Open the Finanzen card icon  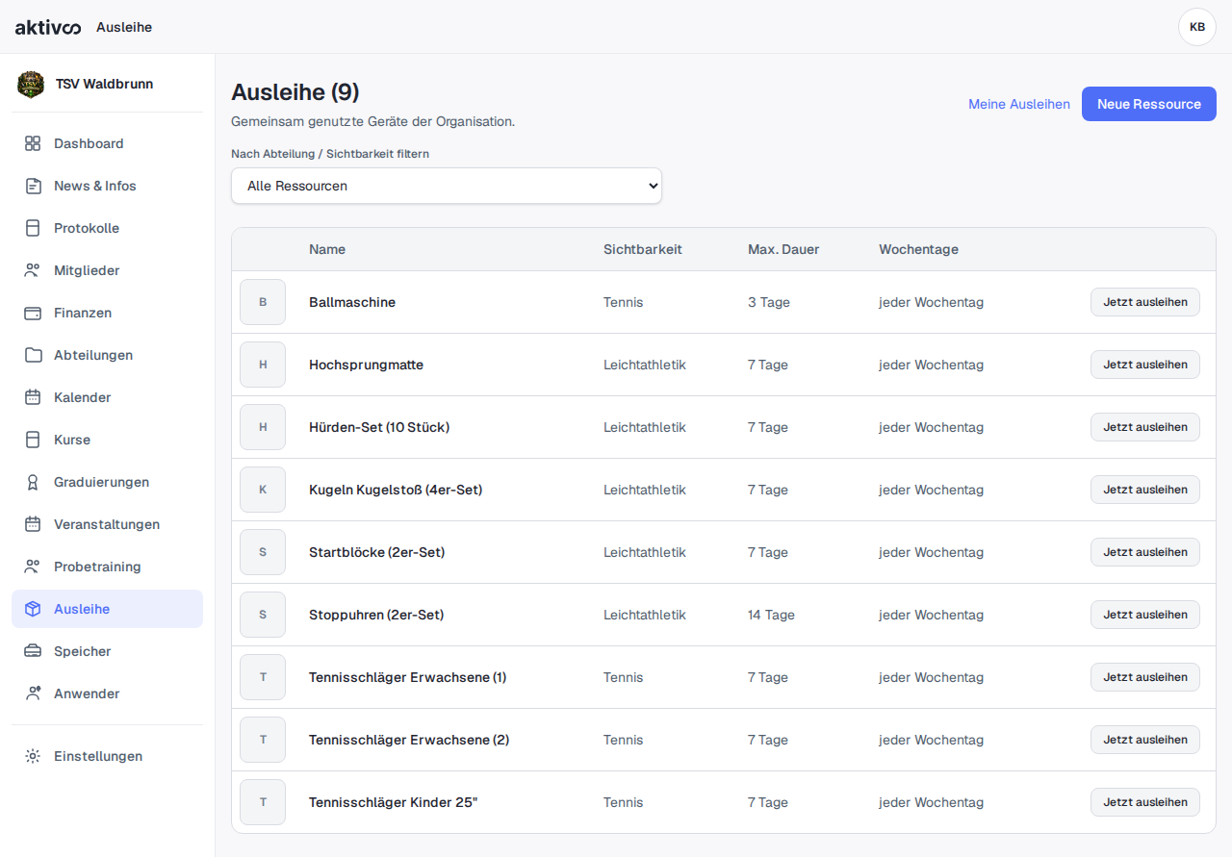[33, 313]
